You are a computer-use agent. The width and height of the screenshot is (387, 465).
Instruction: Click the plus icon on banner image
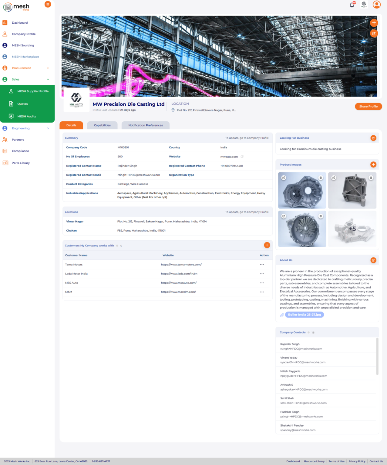coord(374,23)
